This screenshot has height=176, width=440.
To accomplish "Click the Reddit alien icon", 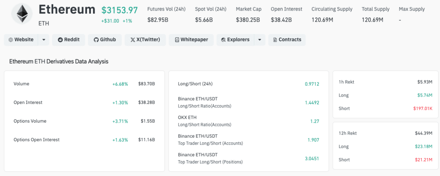I will click(x=60, y=40).
